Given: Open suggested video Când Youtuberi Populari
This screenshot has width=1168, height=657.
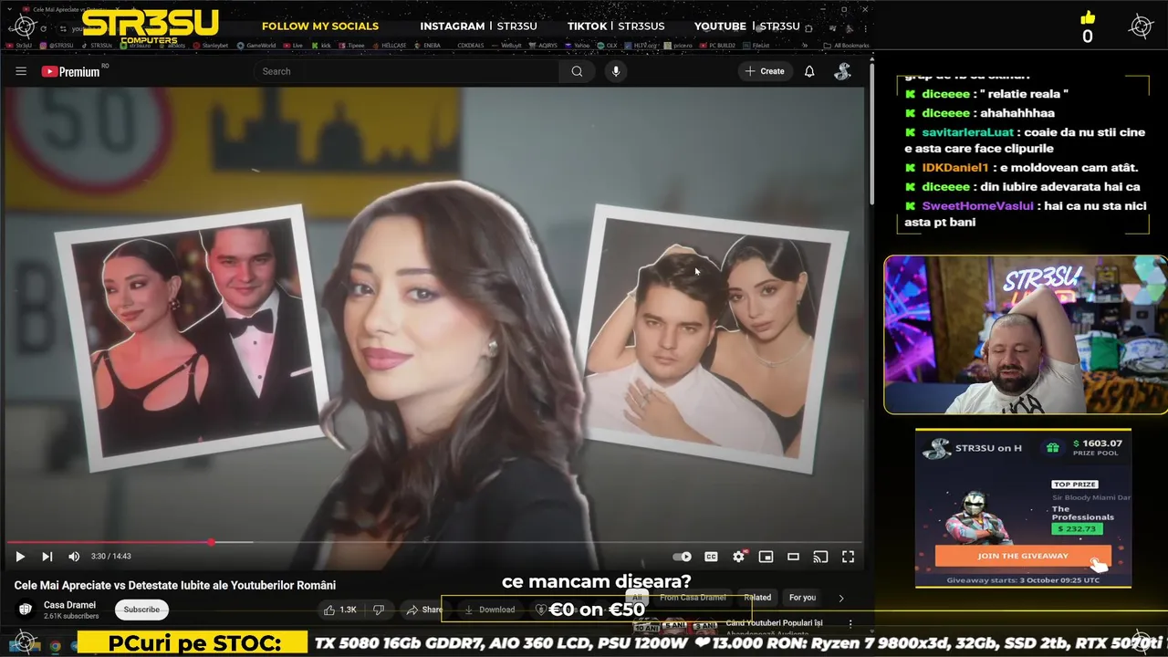Looking at the screenshot, I should click(774, 623).
